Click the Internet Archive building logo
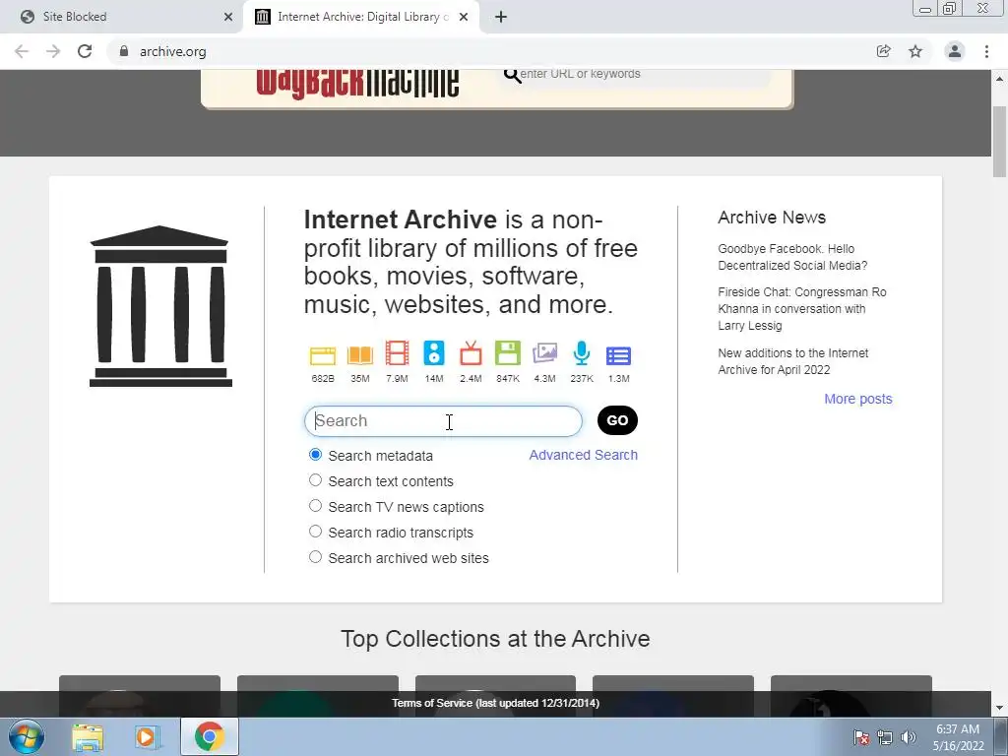 160,306
